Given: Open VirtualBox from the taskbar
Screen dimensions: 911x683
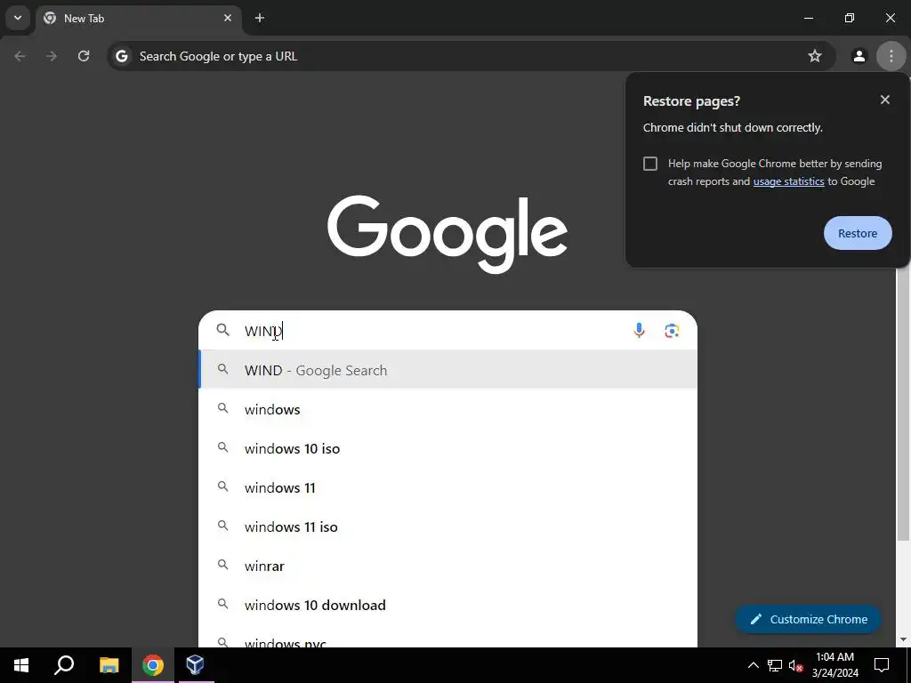Looking at the screenshot, I should (x=195, y=665).
